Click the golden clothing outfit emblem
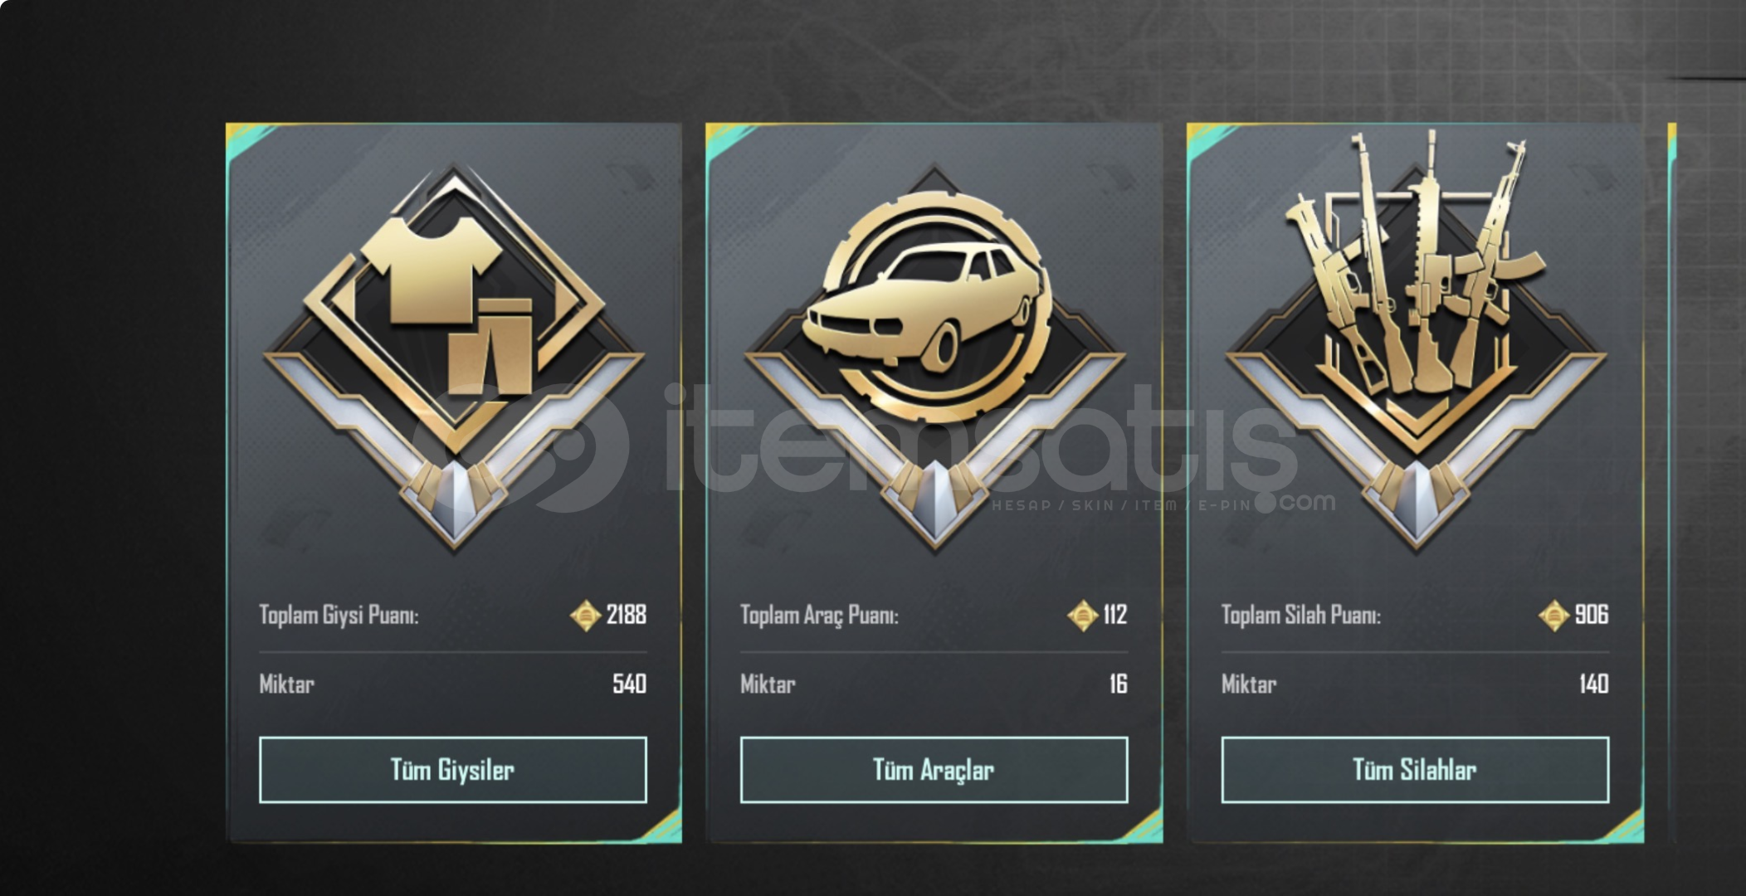The height and width of the screenshot is (896, 1746). pyautogui.click(x=453, y=357)
